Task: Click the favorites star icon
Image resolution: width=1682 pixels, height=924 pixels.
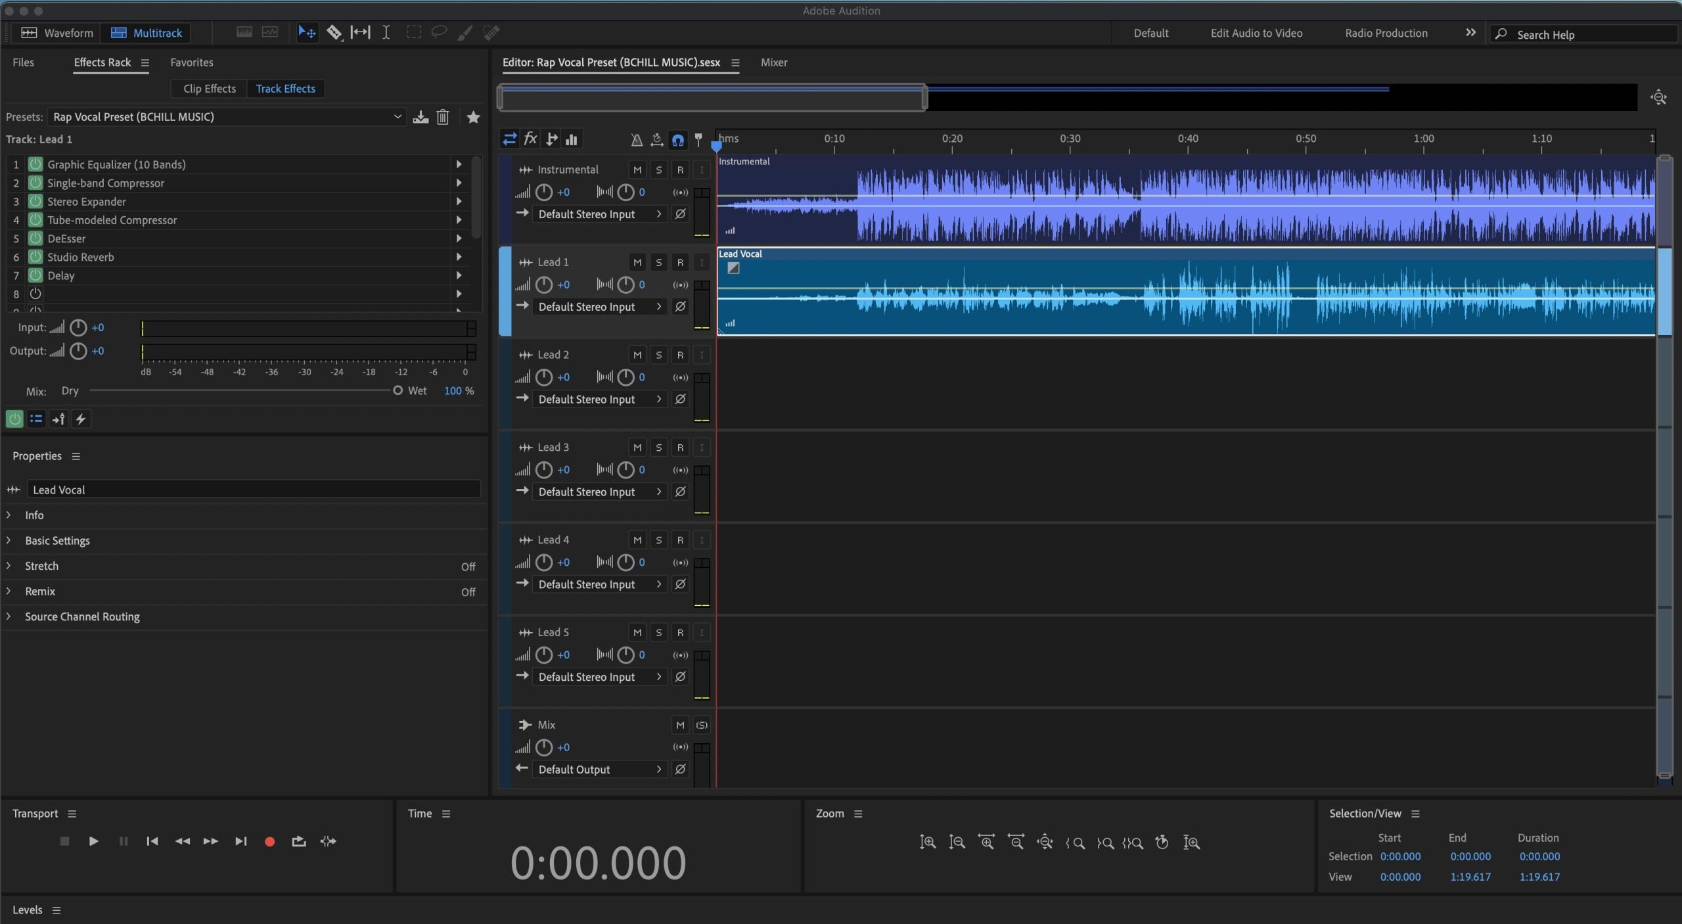Action: pos(473,117)
